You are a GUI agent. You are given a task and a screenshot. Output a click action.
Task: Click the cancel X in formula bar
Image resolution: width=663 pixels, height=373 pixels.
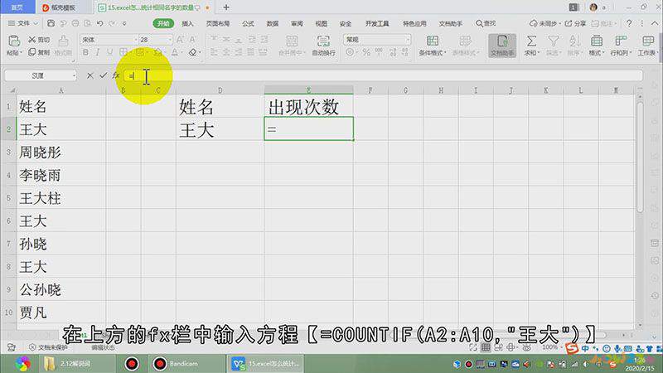90,75
